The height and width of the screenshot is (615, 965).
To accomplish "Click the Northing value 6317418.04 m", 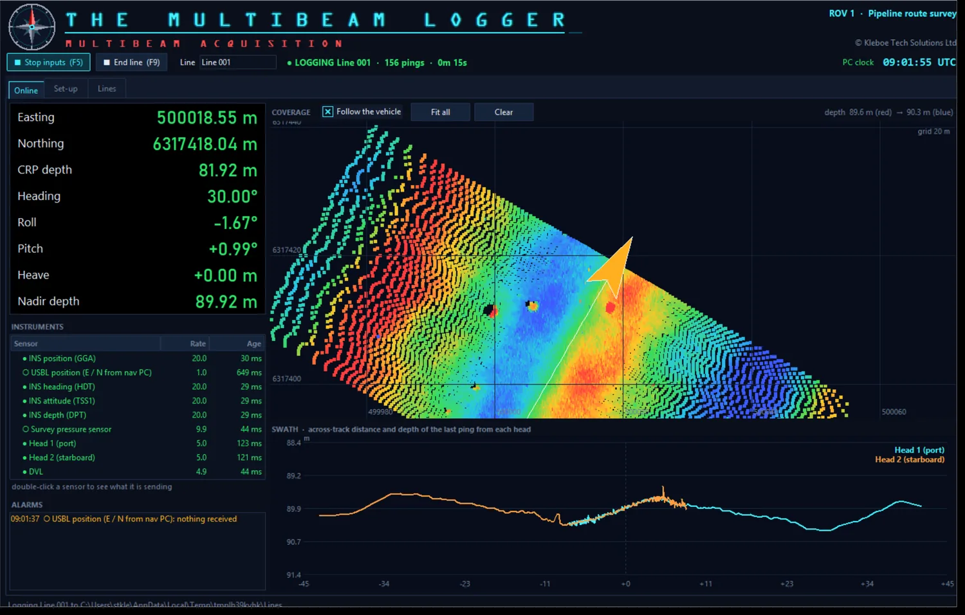I will [x=205, y=144].
